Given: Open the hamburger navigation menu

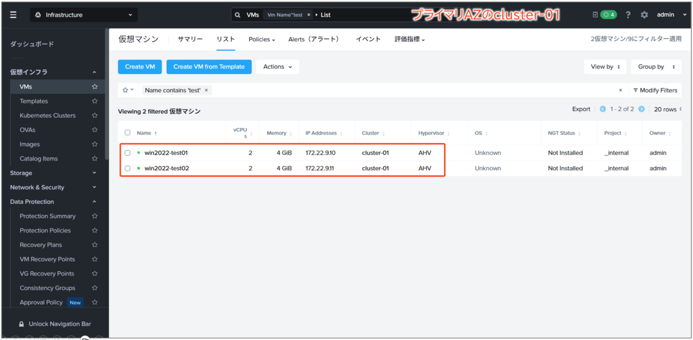Looking at the screenshot, I should point(13,14).
